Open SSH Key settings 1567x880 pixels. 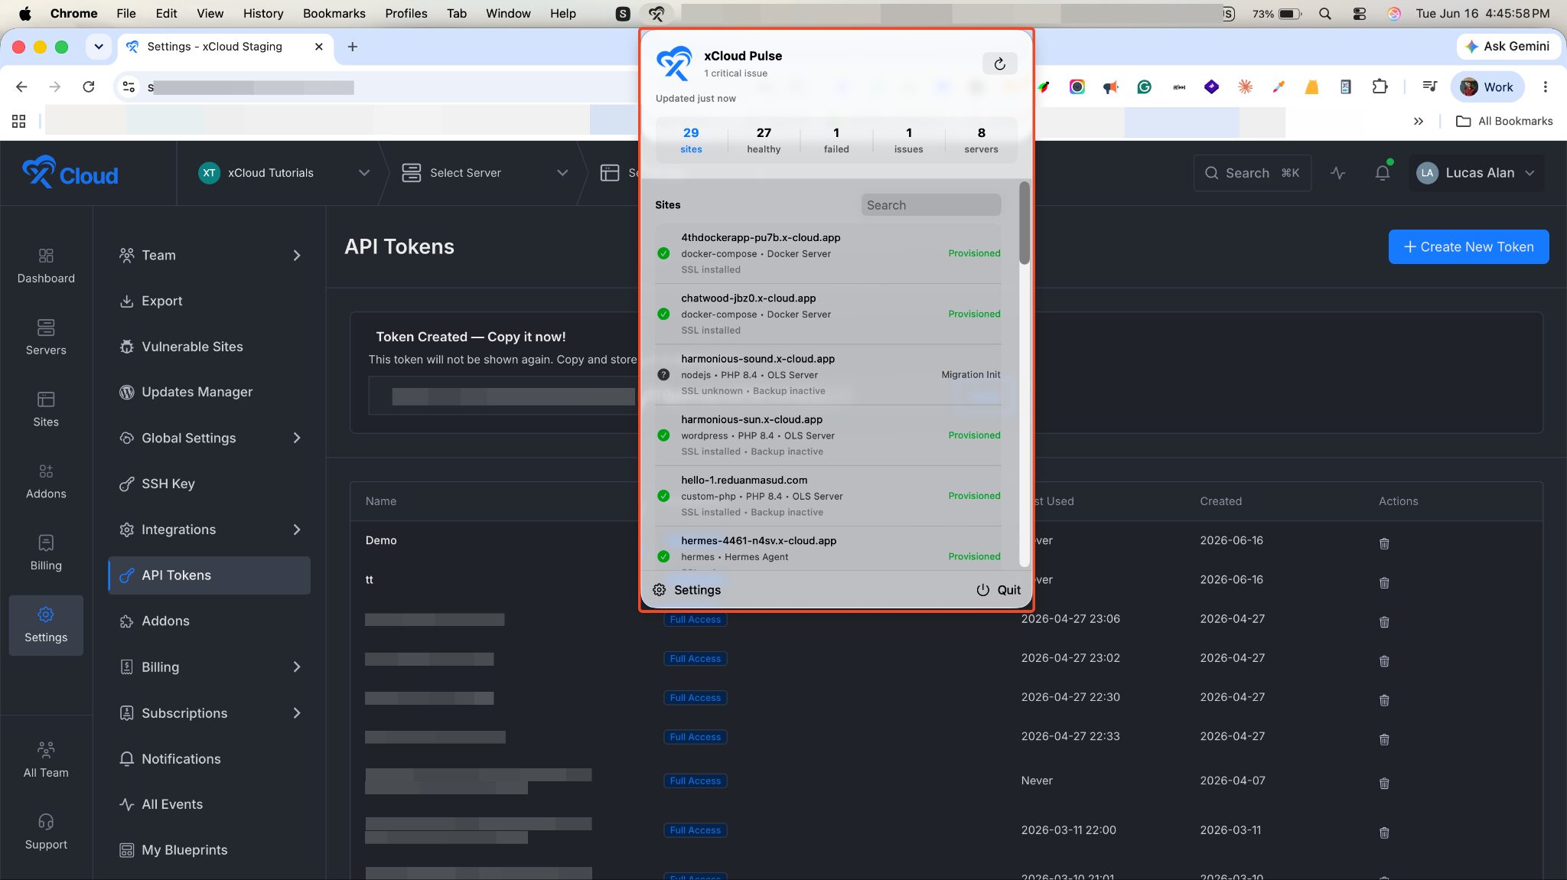click(x=210, y=484)
